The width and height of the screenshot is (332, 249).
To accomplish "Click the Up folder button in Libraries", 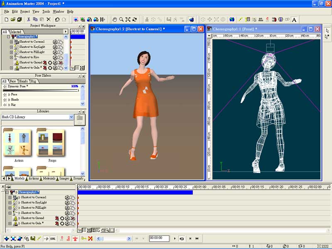I will (x=80, y=120).
